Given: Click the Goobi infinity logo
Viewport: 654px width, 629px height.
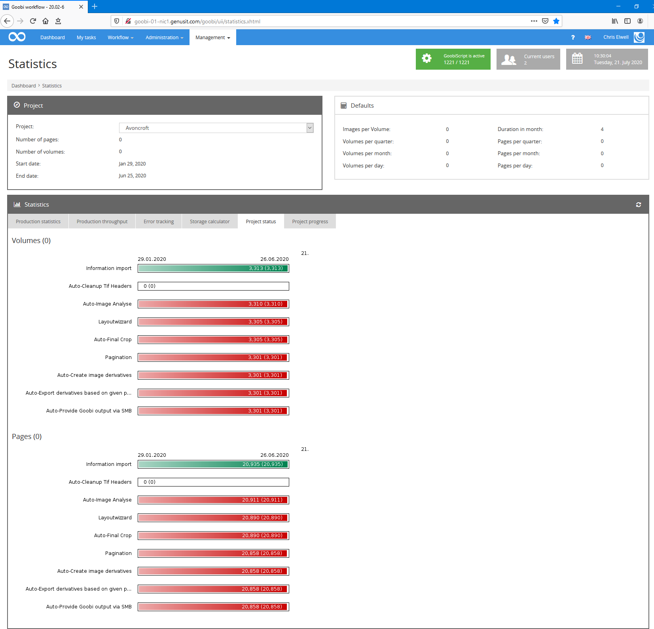Looking at the screenshot, I should [x=17, y=37].
